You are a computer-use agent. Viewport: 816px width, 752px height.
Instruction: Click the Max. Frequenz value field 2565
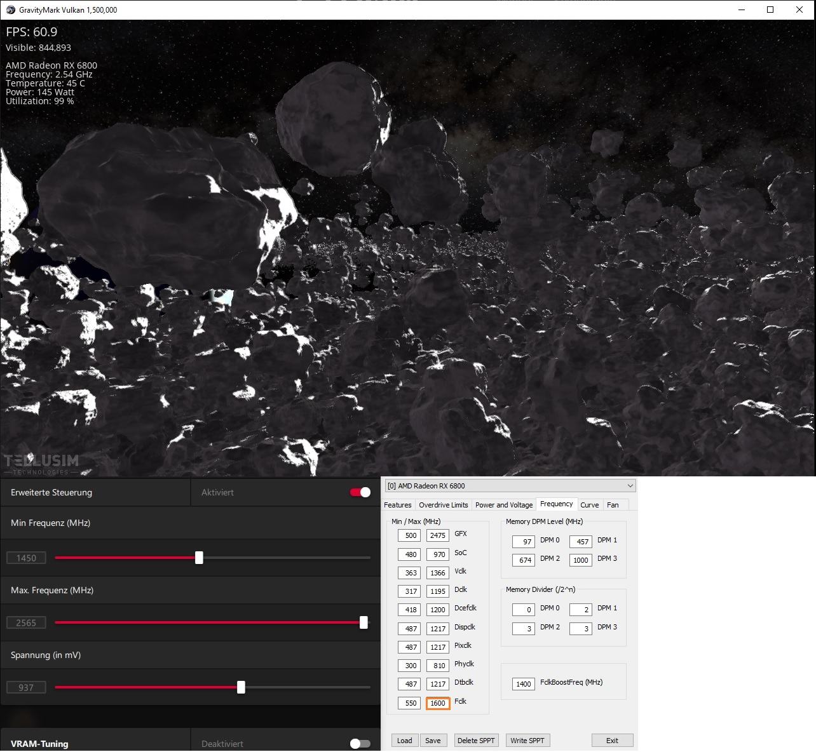click(26, 622)
